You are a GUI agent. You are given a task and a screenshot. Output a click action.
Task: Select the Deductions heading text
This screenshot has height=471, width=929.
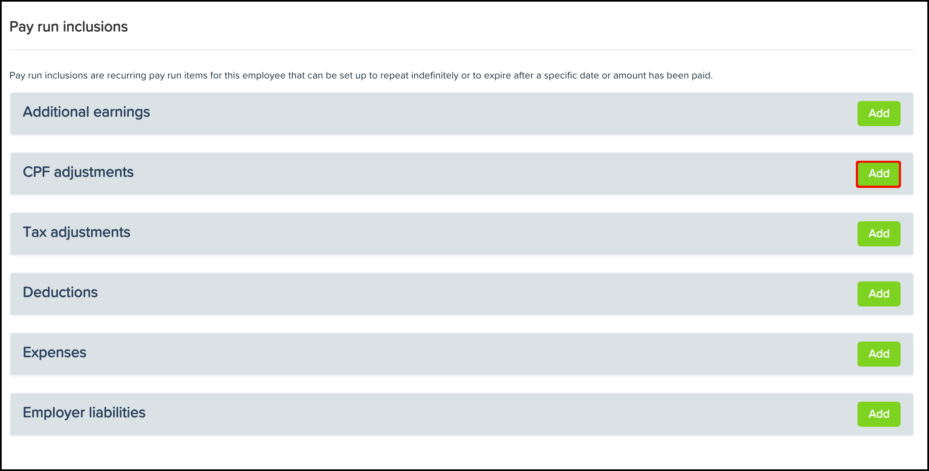pos(60,292)
